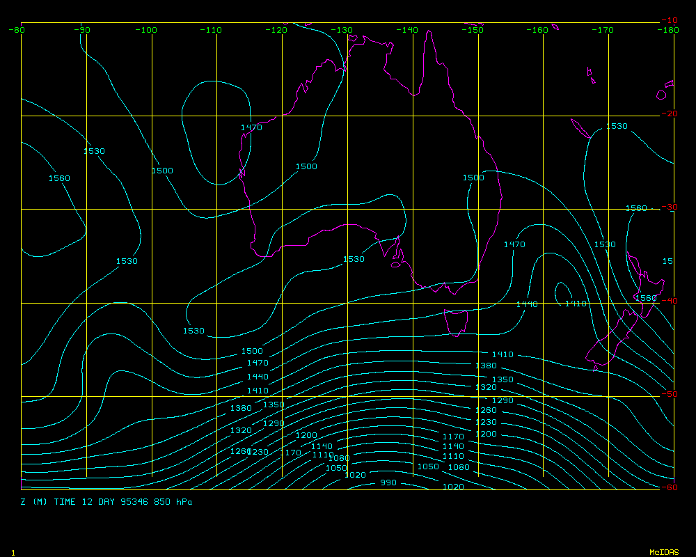Viewport: 696px width, 557px height.
Task: Click the -150 longitude axis label
Action: tap(473, 30)
